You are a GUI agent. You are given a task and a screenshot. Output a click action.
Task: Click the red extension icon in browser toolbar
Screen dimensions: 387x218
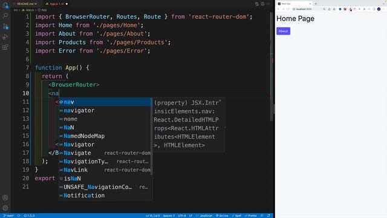tap(345, 9)
